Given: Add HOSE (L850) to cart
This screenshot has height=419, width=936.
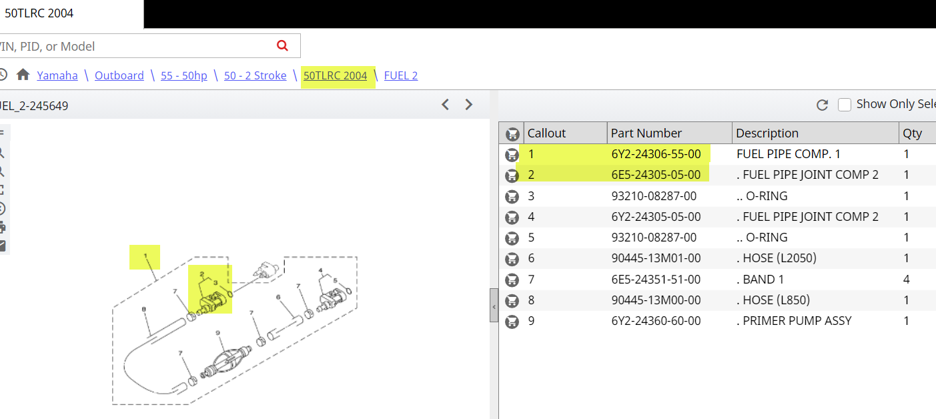Looking at the screenshot, I should pyautogui.click(x=512, y=300).
